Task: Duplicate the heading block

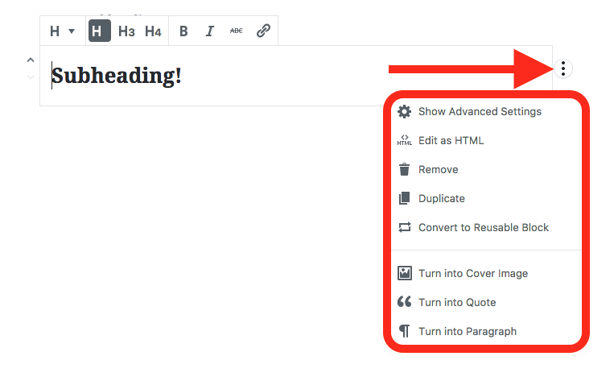Action: coord(441,199)
